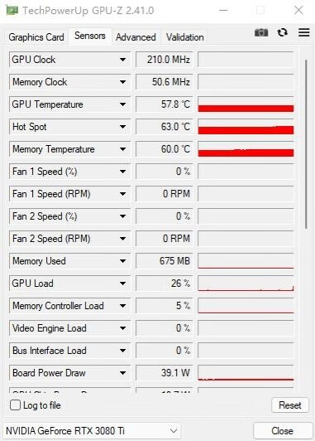Click the GPU-Z app icon in title bar
Viewport: 315px width, 441px height.
tap(12, 11)
